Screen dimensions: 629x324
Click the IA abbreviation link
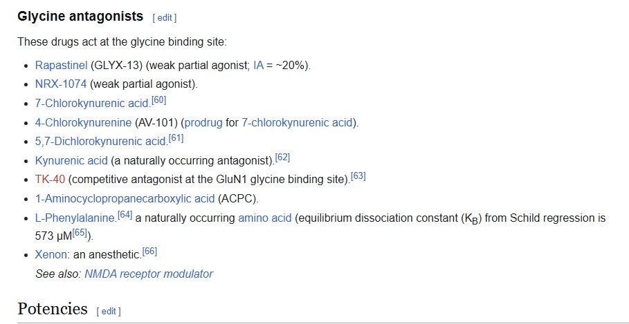(258, 66)
